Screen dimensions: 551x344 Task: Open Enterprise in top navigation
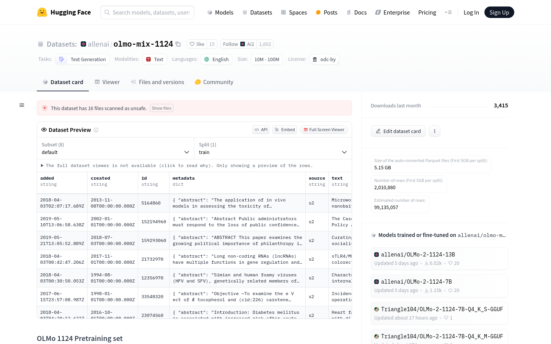pyautogui.click(x=393, y=12)
